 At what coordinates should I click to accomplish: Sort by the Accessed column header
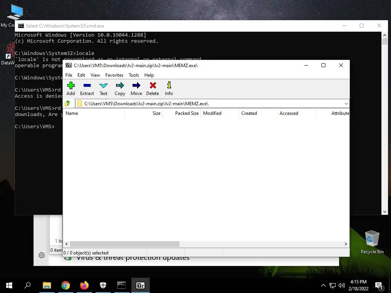[x=296, y=113]
